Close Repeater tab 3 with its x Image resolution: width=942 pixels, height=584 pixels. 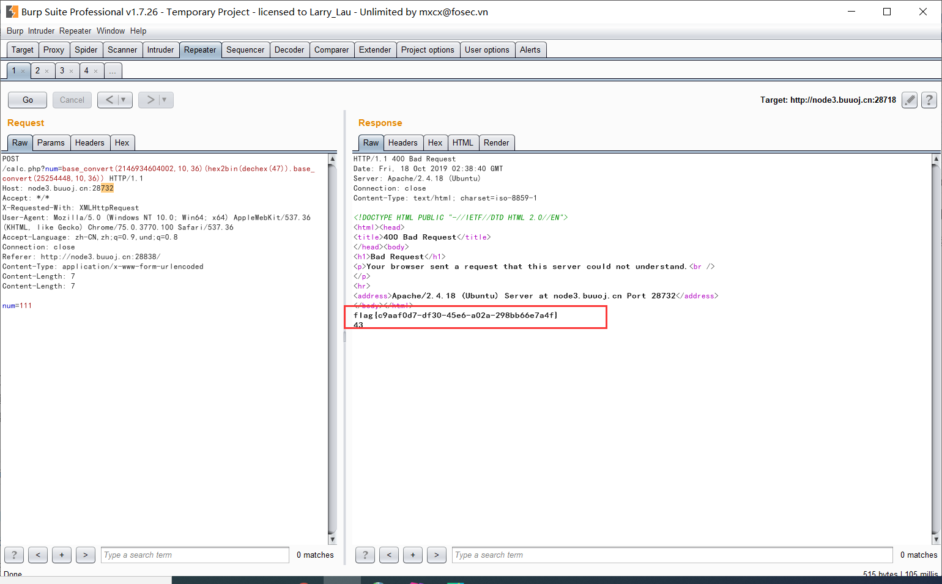coord(71,71)
